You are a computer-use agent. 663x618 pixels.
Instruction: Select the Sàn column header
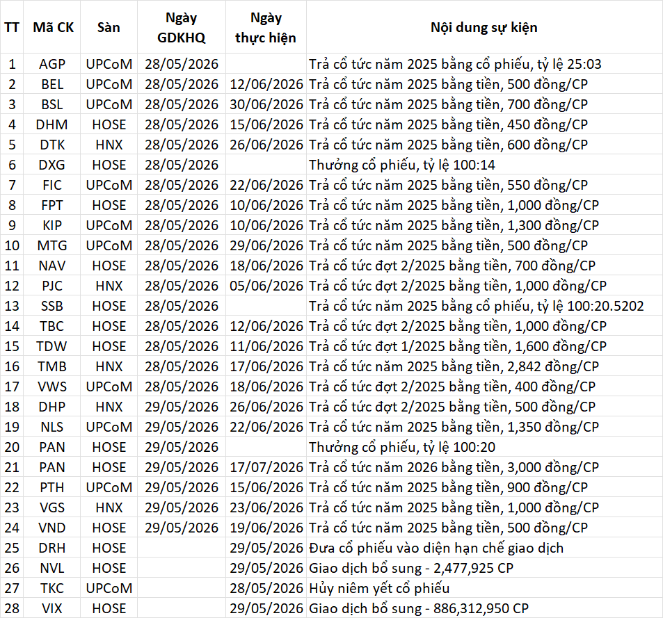(109, 27)
